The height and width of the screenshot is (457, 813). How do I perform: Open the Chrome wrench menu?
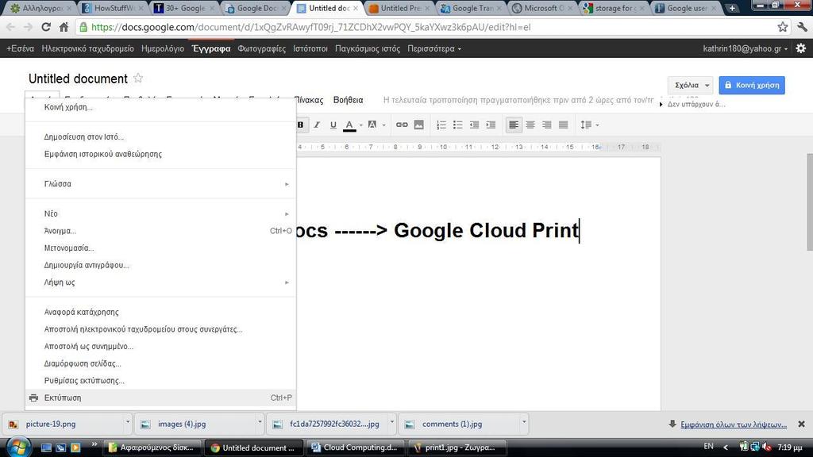(x=803, y=27)
